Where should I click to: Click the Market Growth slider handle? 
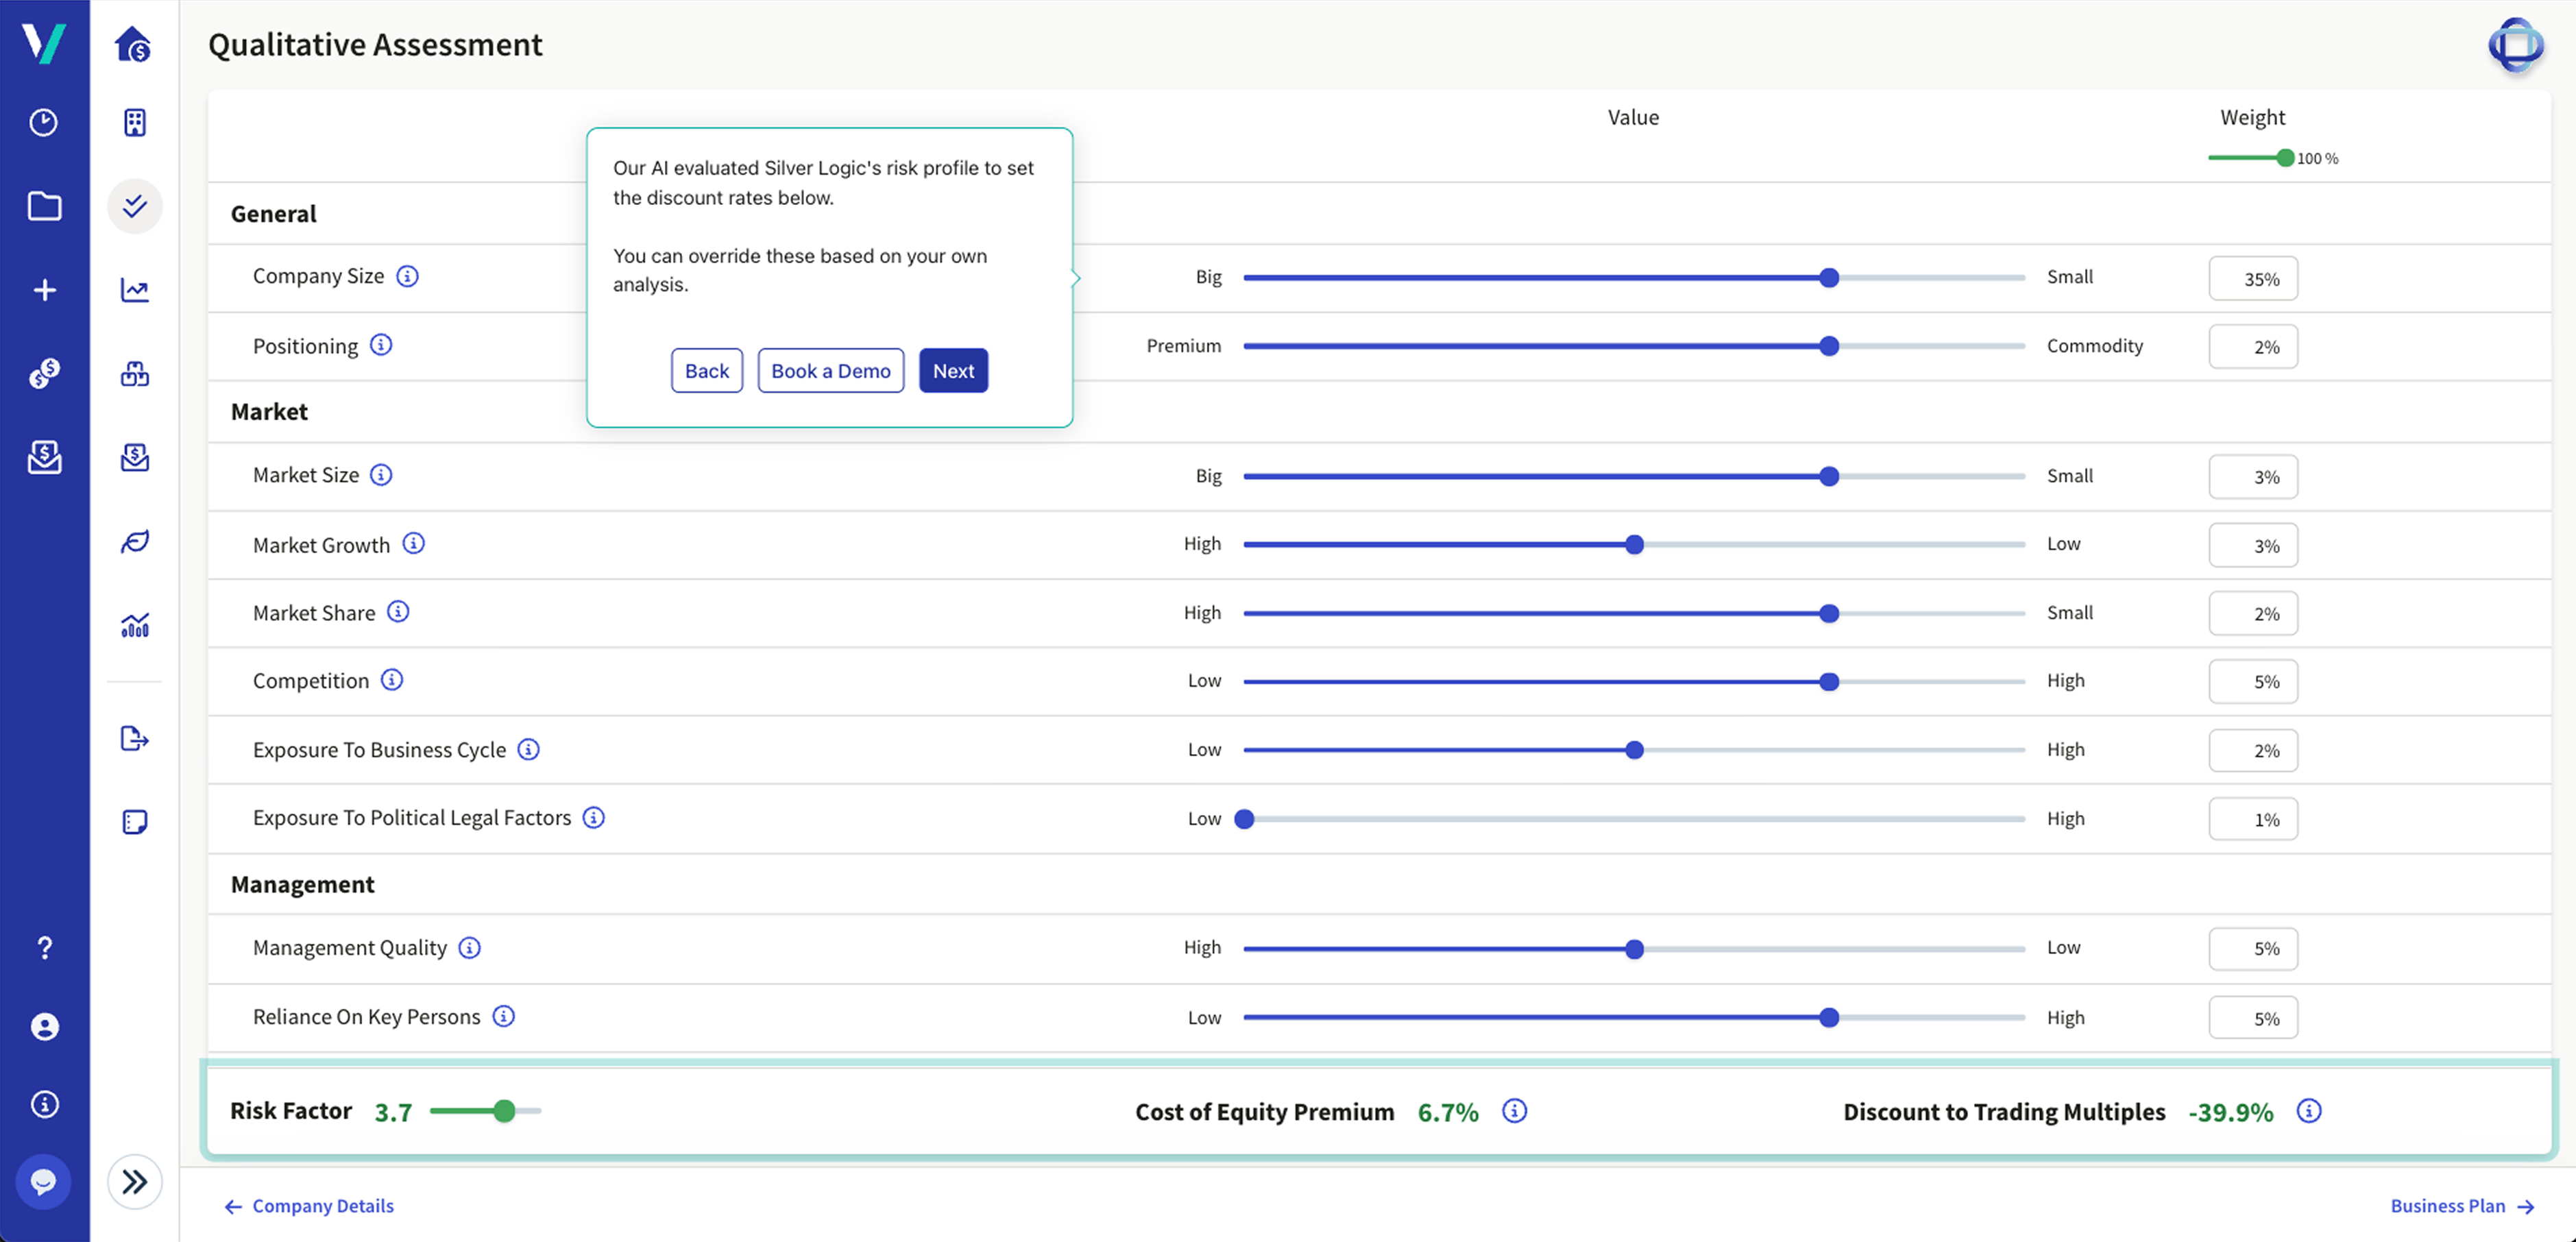1634,545
